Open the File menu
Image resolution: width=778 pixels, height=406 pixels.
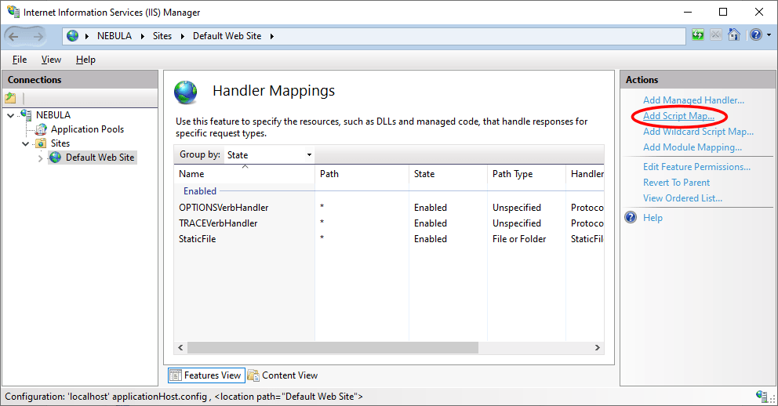[x=20, y=60]
